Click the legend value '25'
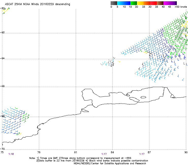188x165 pixels. (x=144, y=7)
